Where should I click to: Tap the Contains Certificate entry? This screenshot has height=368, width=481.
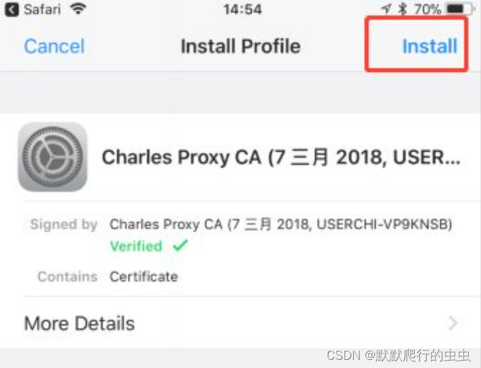pos(144,277)
